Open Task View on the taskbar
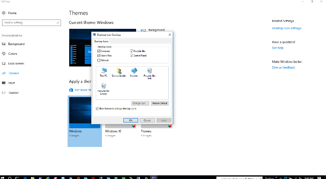Screen dimensions: 326x179 click(x=18, y=178)
